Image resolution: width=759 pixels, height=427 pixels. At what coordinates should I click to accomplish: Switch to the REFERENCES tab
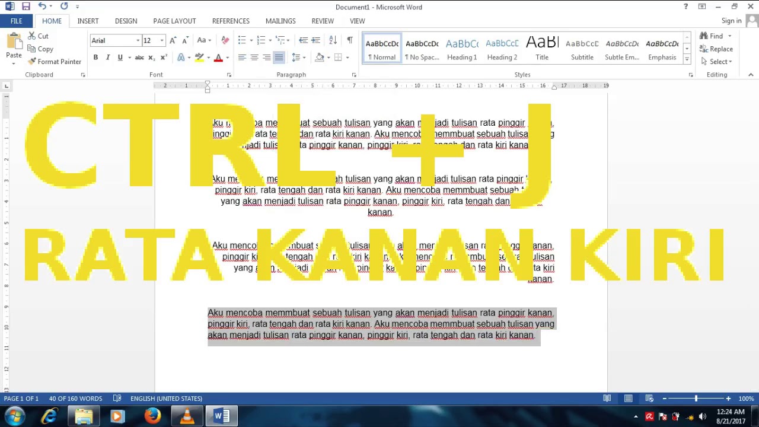[231, 21]
